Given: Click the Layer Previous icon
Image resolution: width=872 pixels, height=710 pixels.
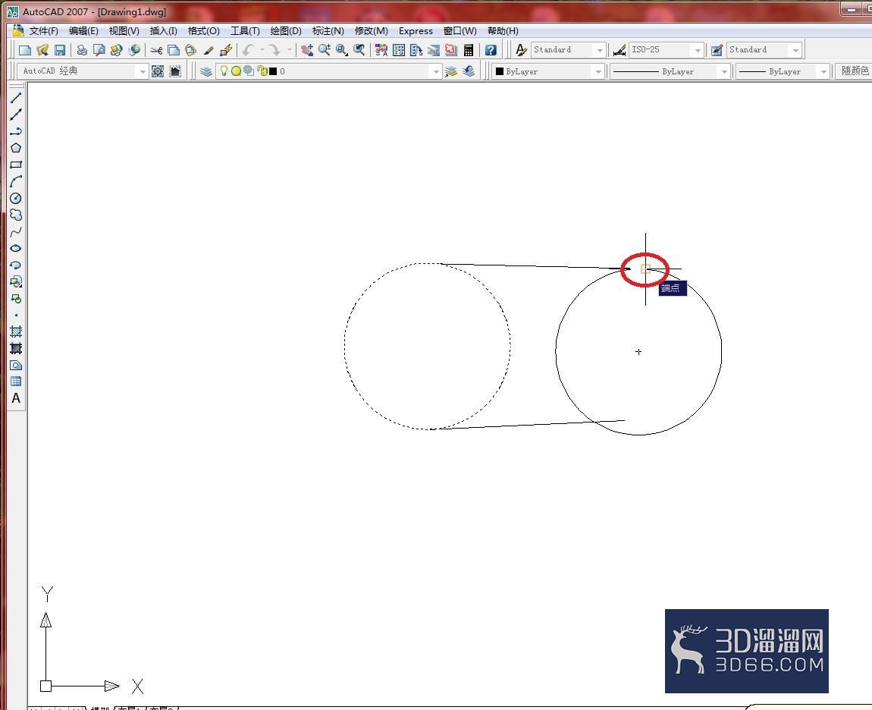Looking at the screenshot, I should 469,71.
